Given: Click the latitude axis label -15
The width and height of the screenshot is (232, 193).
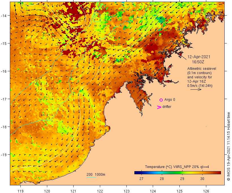Looking at the screenshot, I should click(3, 43).
